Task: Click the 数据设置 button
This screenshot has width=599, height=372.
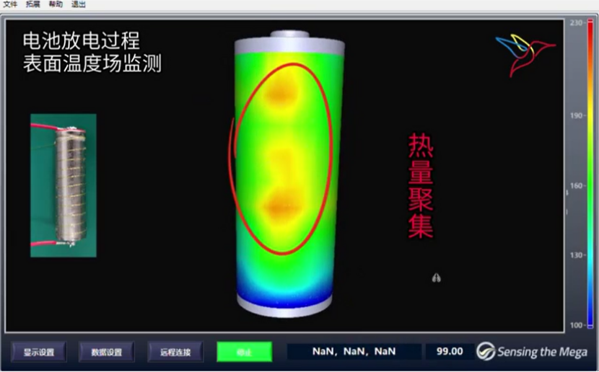Action: (106, 352)
